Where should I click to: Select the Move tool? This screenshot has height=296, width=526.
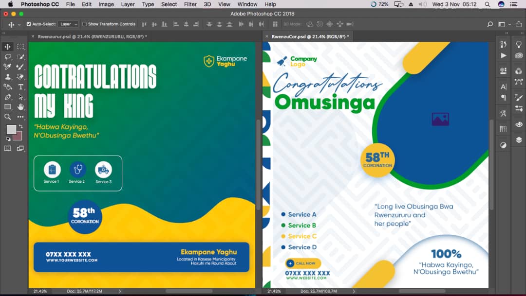click(7, 47)
